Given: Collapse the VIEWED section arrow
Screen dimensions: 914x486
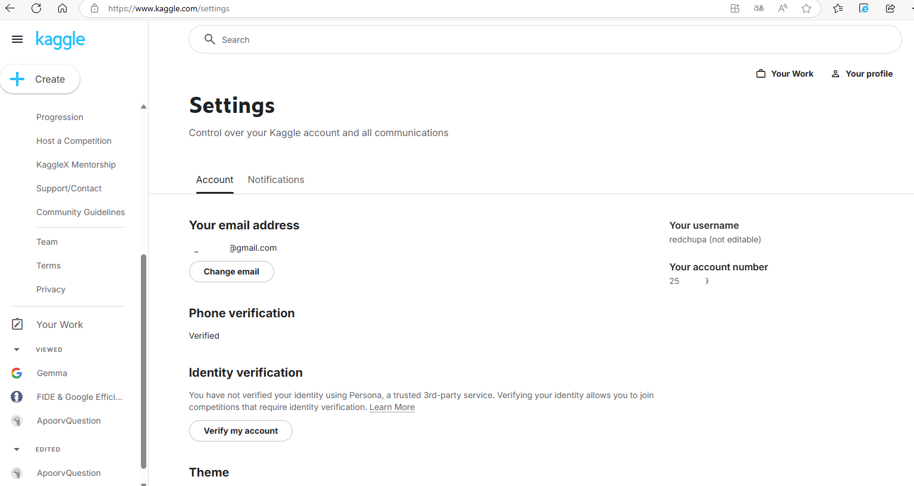Looking at the screenshot, I should tap(17, 349).
